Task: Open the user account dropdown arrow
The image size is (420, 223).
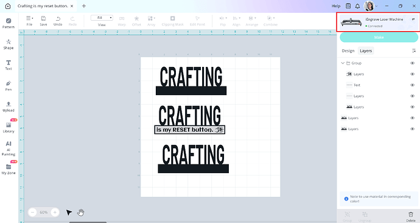Action: (376, 6)
